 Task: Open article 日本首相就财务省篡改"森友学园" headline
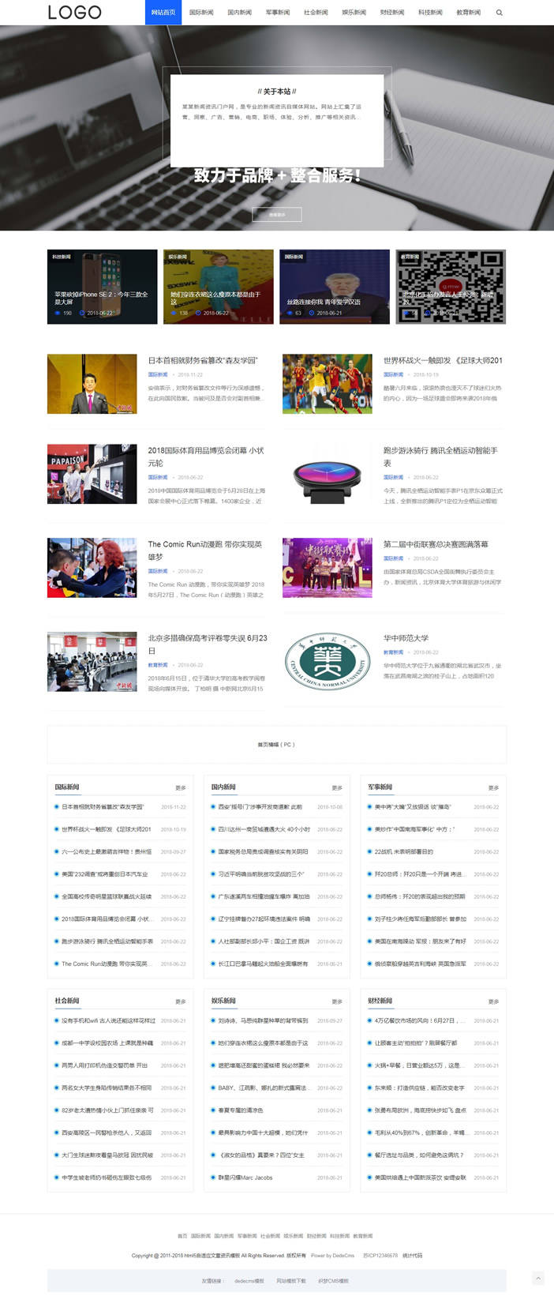(x=203, y=361)
